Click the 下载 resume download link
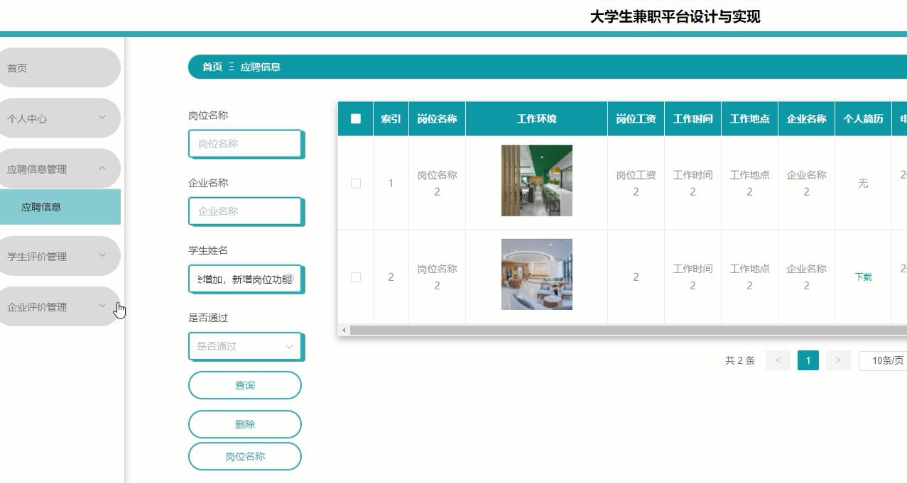Image resolution: width=907 pixels, height=483 pixels. (863, 277)
